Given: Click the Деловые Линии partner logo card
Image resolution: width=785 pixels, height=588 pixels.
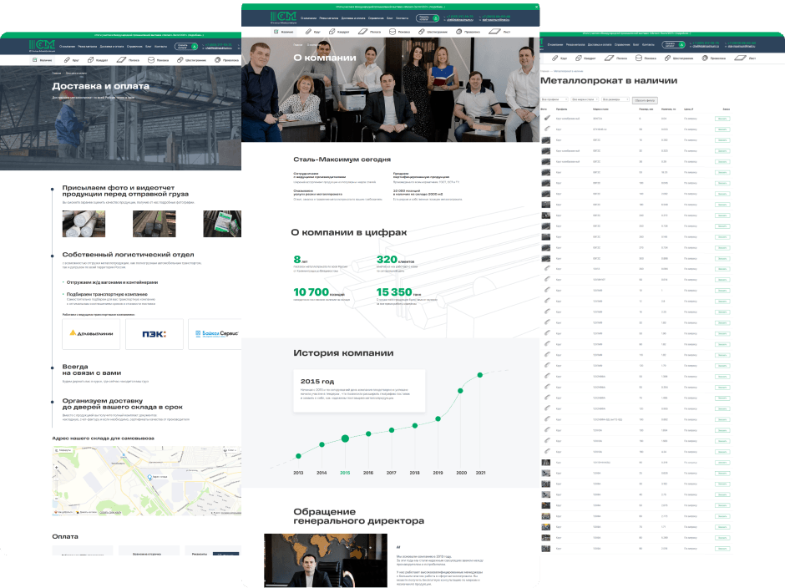Looking at the screenshot, I should pyautogui.click(x=91, y=333).
